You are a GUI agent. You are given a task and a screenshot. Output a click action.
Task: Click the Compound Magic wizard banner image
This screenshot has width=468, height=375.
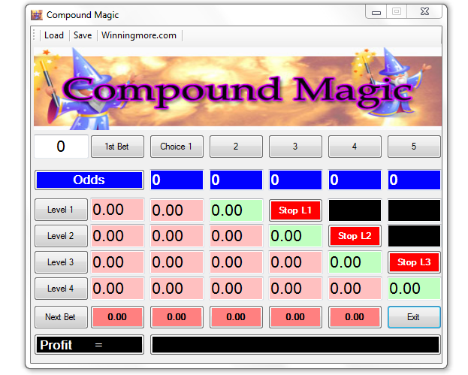(x=237, y=89)
